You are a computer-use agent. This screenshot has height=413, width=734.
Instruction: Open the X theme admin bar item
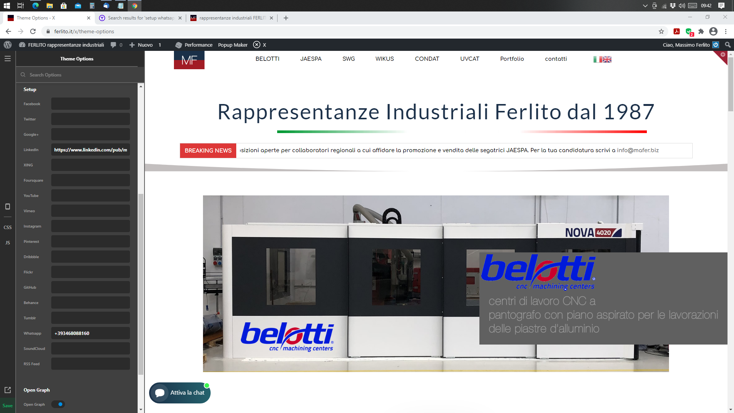[260, 45]
